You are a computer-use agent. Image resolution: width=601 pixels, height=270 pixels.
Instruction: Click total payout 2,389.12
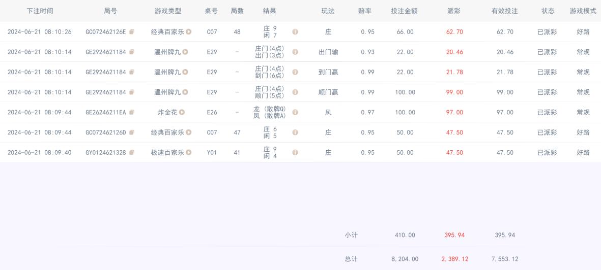coord(454,259)
